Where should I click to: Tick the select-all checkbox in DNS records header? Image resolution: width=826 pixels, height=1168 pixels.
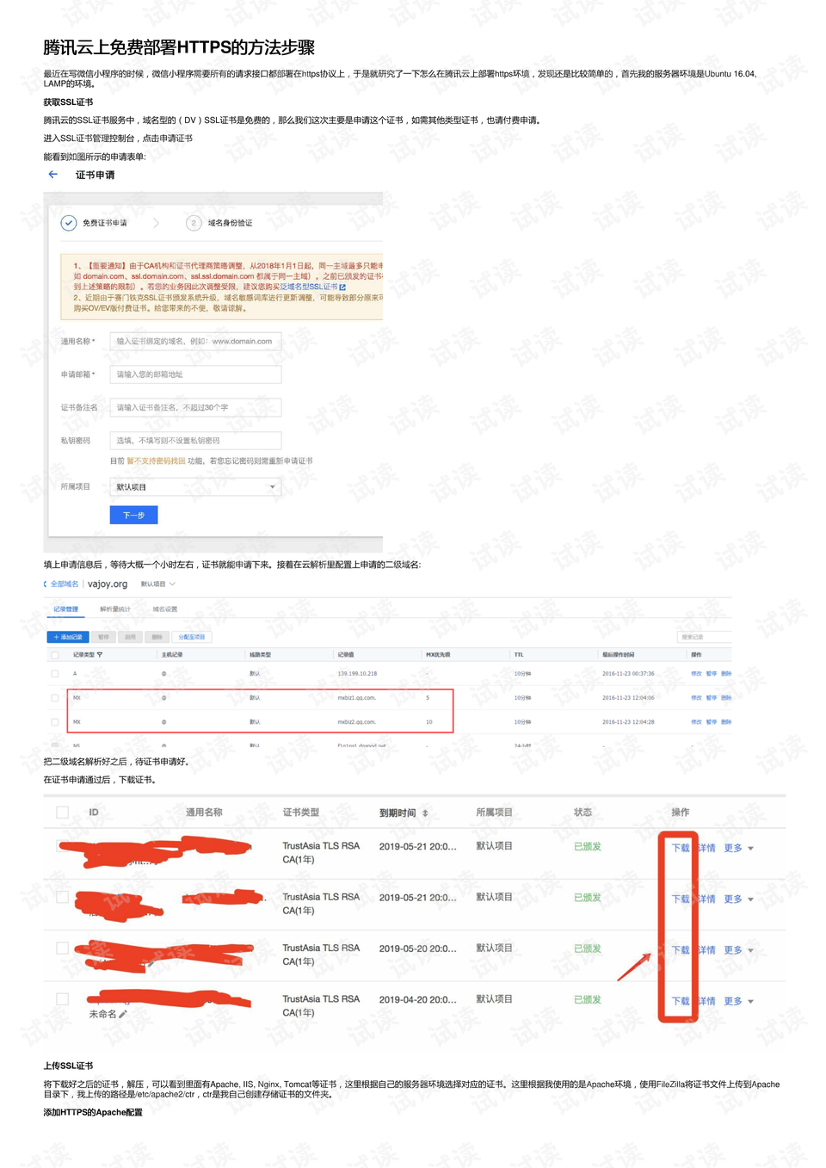coord(55,655)
